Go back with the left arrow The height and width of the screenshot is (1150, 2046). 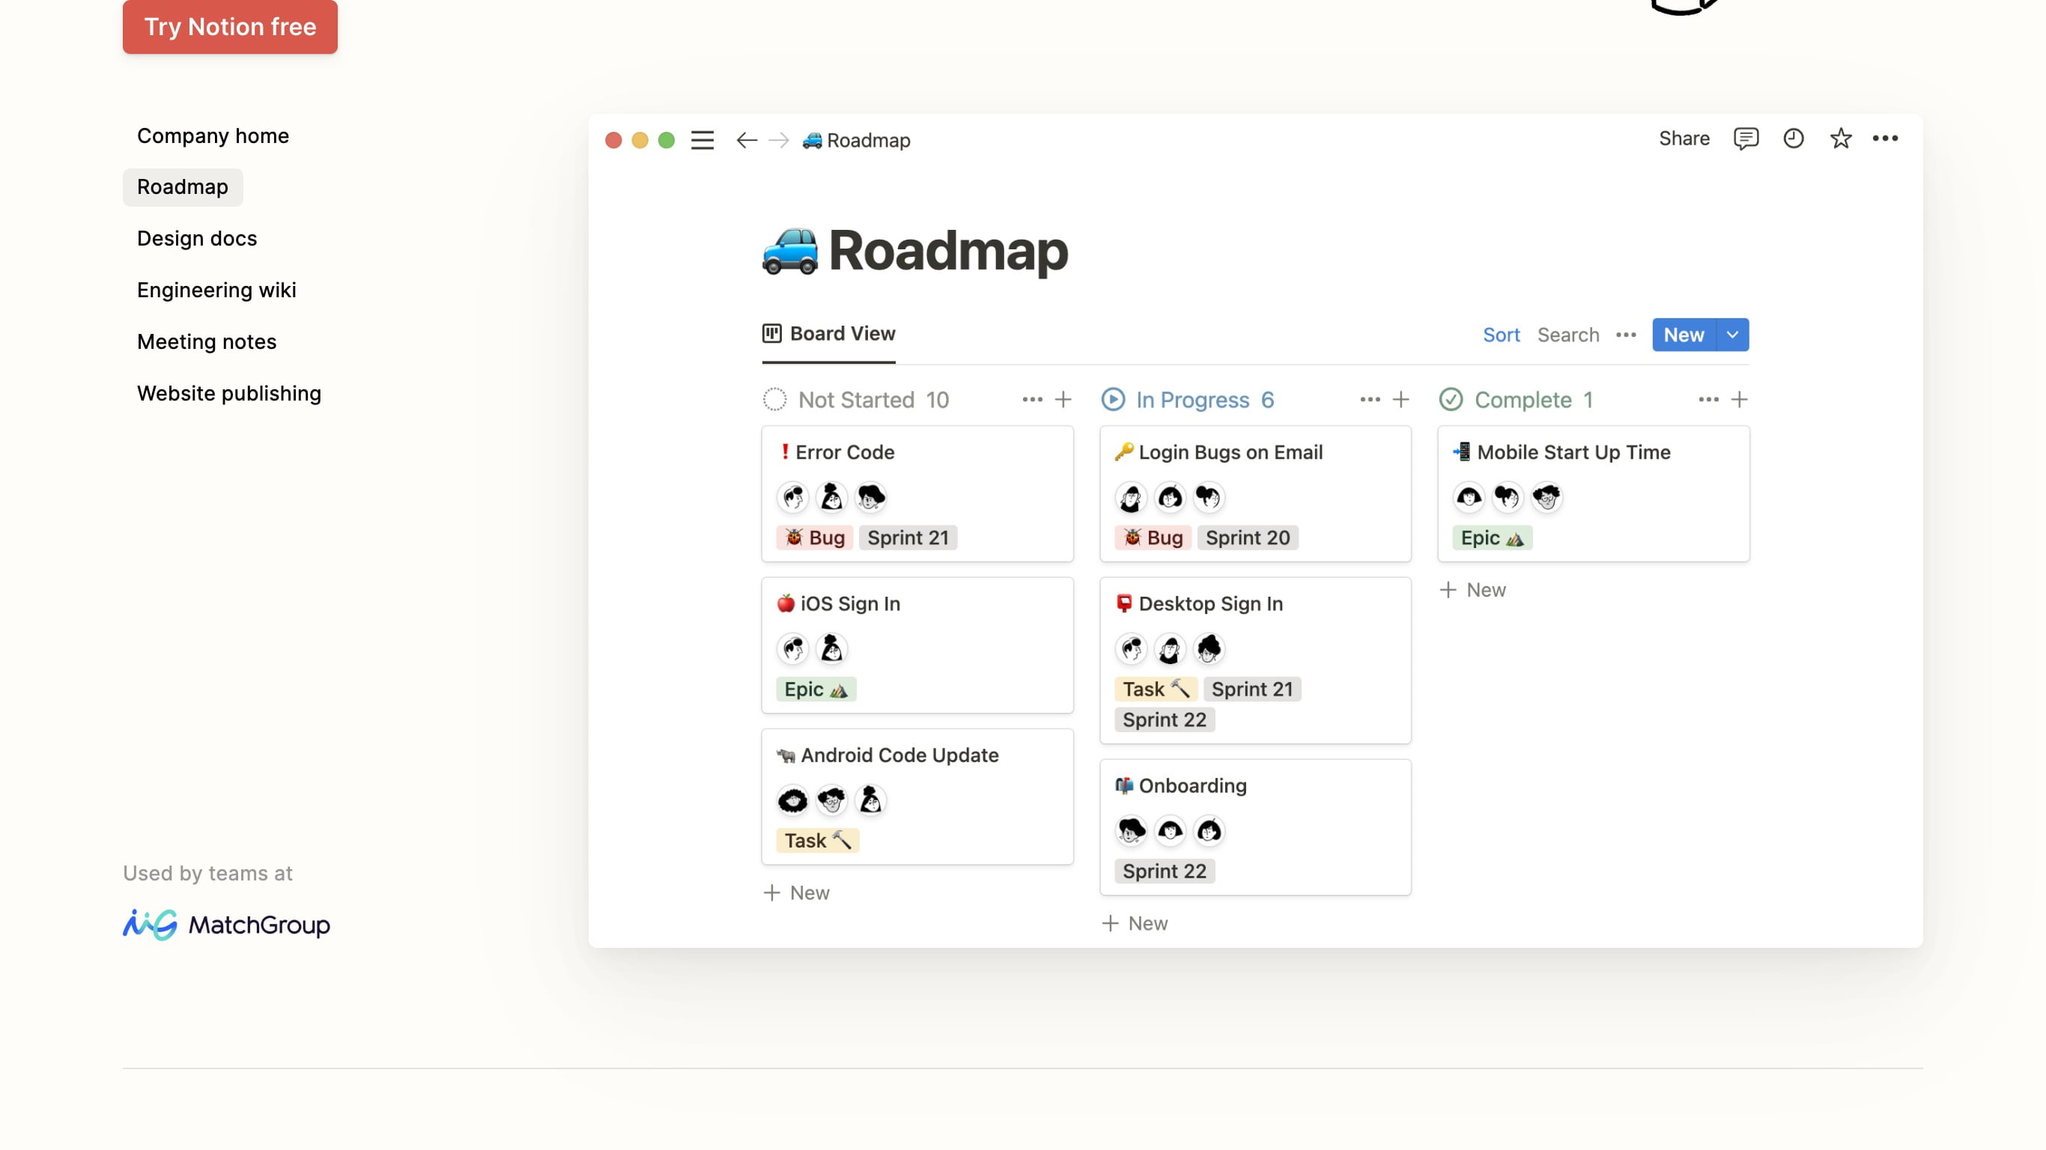747,140
